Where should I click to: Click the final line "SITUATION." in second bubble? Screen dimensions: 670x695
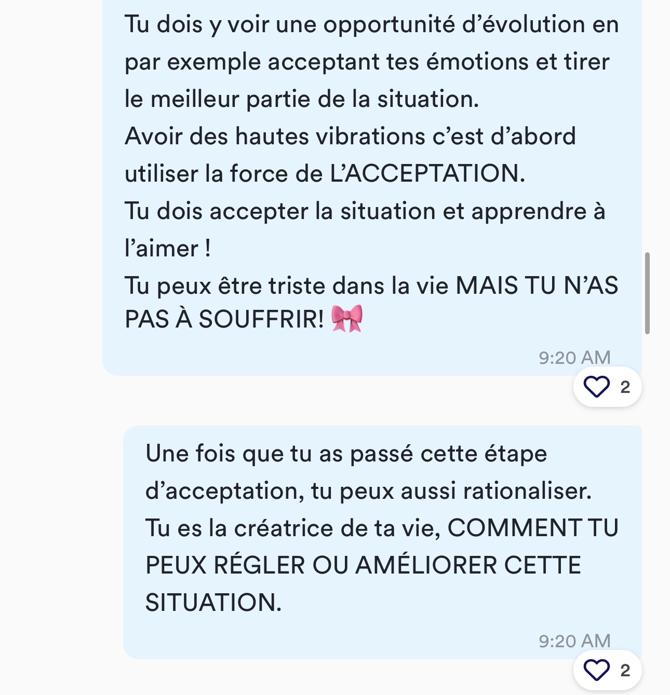click(213, 603)
